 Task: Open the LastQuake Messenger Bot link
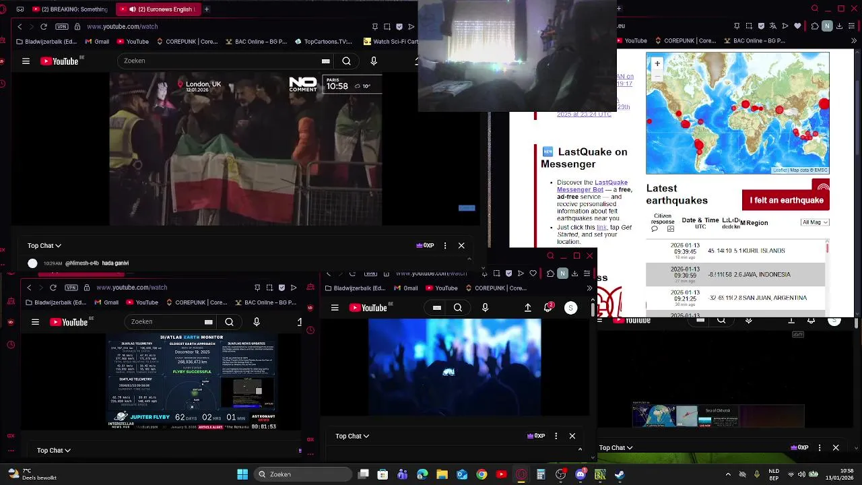pos(592,186)
